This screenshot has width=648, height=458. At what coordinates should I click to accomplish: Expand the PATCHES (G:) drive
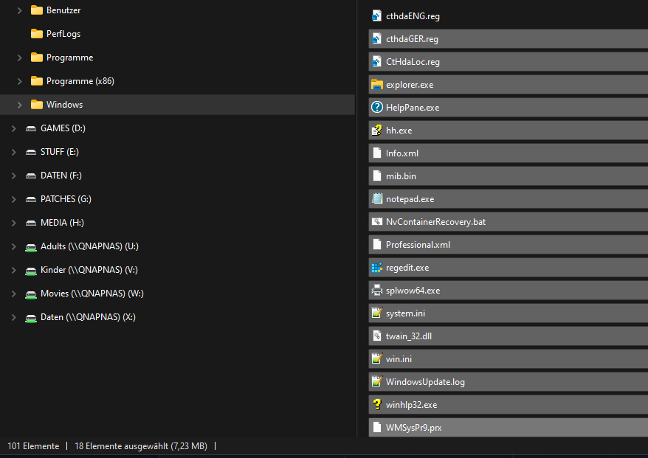point(13,199)
